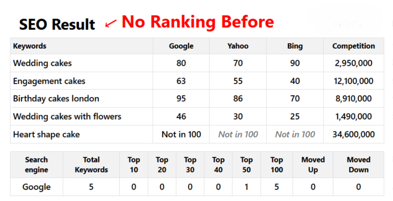Select the Keywords column header
This screenshot has width=393, height=201.
pyautogui.click(x=30, y=46)
